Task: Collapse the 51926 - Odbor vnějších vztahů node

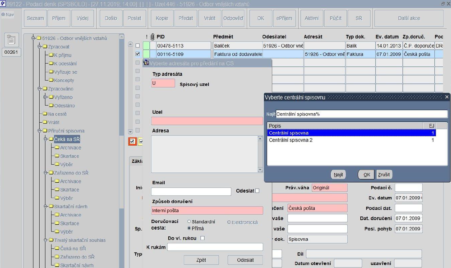Action: point(34,38)
